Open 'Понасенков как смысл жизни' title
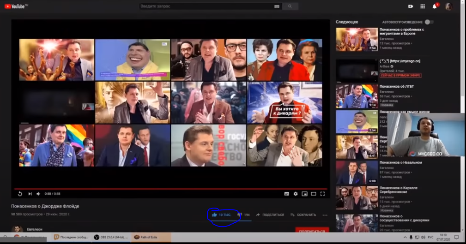The image size is (466, 244). [x=405, y=112]
